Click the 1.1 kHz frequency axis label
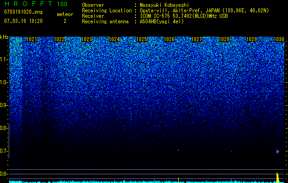The height and width of the screenshot is (183, 288). [4, 59]
